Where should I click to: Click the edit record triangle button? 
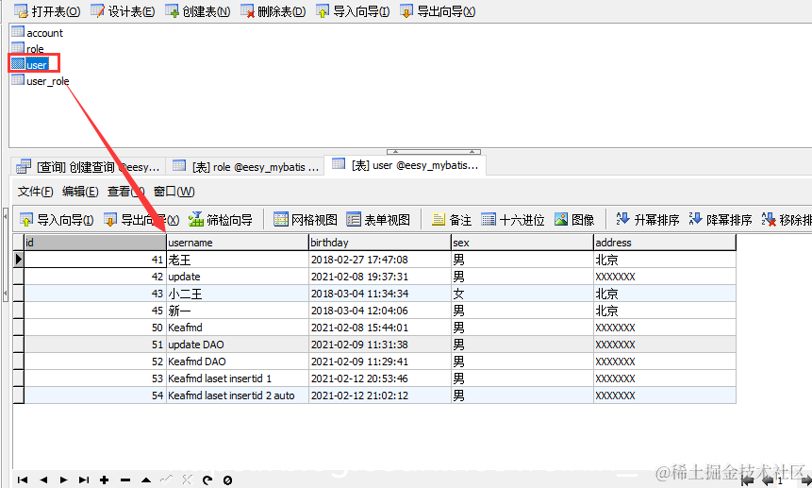click(146, 480)
